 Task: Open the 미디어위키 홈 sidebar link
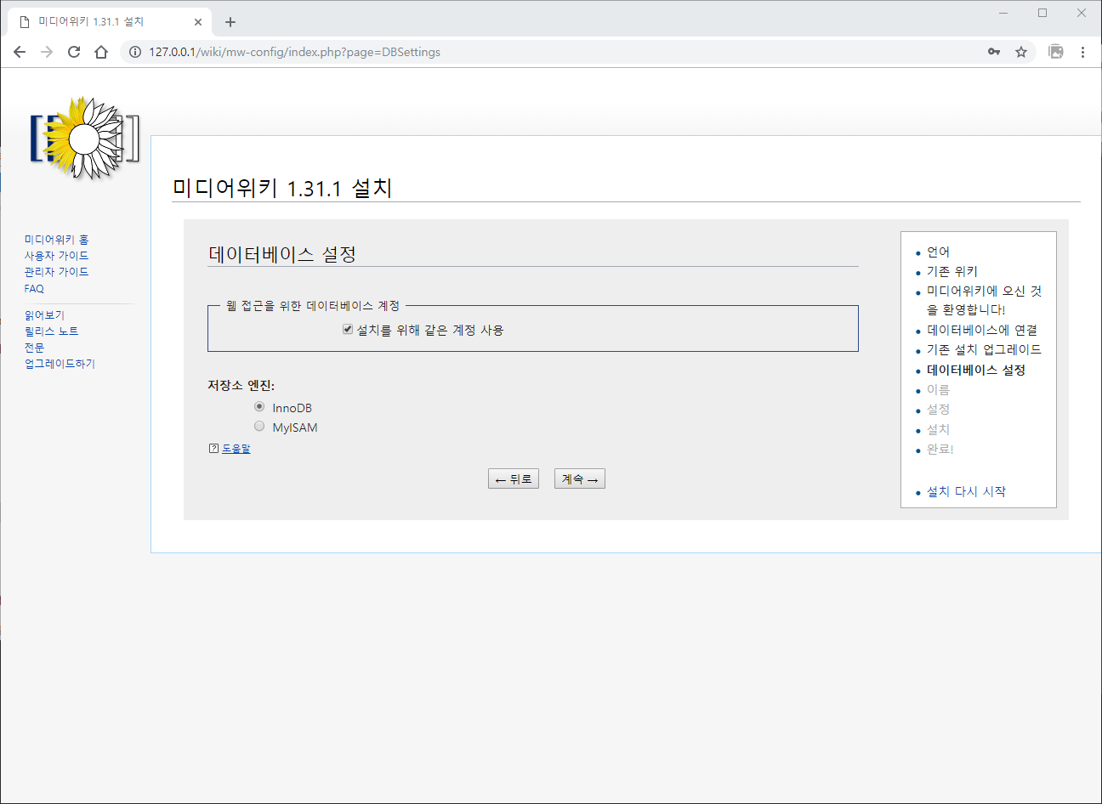click(56, 240)
